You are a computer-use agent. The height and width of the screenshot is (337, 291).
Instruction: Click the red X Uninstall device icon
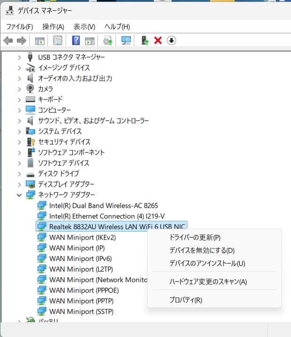pyautogui.click(x=158, y=40)
